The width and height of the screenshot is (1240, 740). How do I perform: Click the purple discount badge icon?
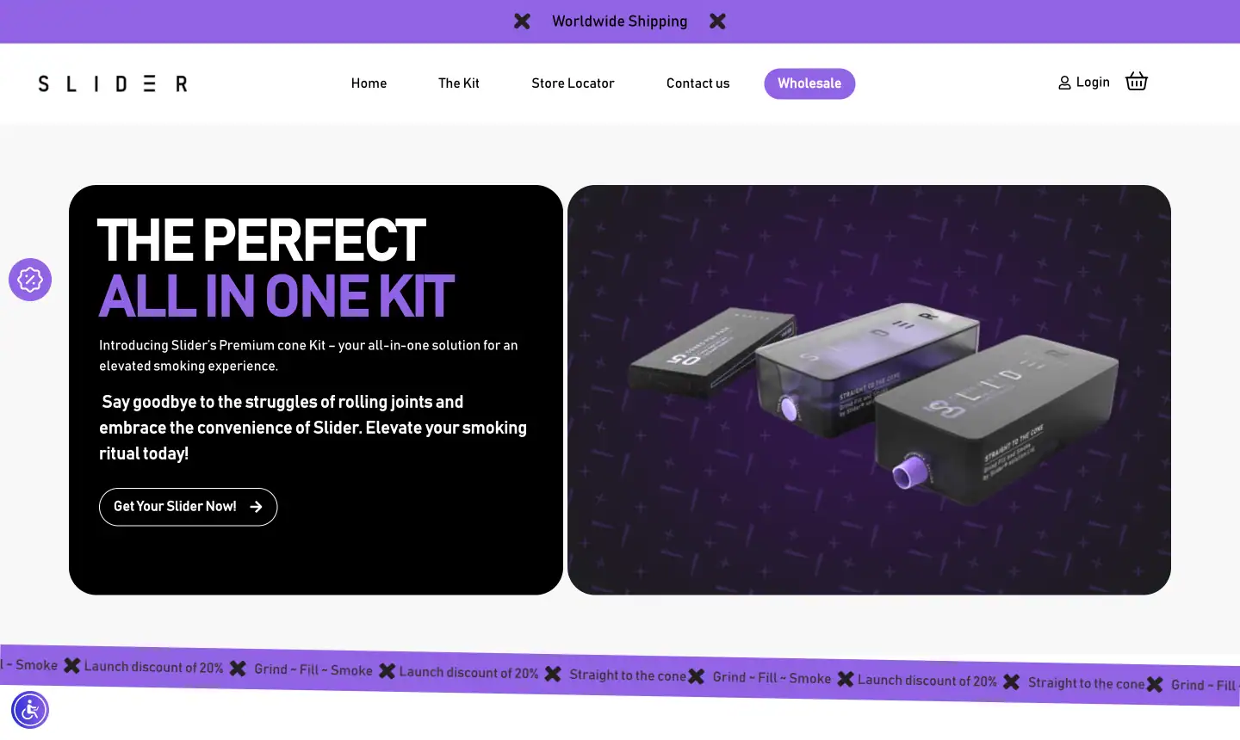pyautogui.click(x=30, y=280)
